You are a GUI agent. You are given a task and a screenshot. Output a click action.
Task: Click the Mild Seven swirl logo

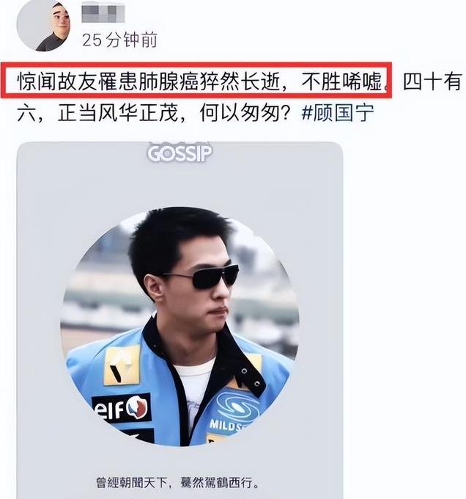(237, 406)
